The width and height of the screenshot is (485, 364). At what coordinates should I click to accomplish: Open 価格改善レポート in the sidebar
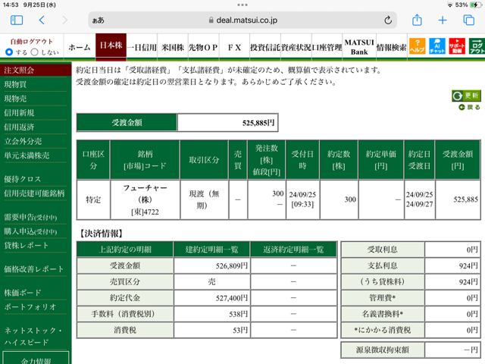pyautogui.click(x=33, y=269)
